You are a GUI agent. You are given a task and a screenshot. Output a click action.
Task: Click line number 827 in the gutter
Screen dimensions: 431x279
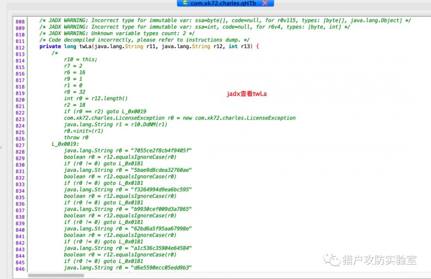pos(20,145)
